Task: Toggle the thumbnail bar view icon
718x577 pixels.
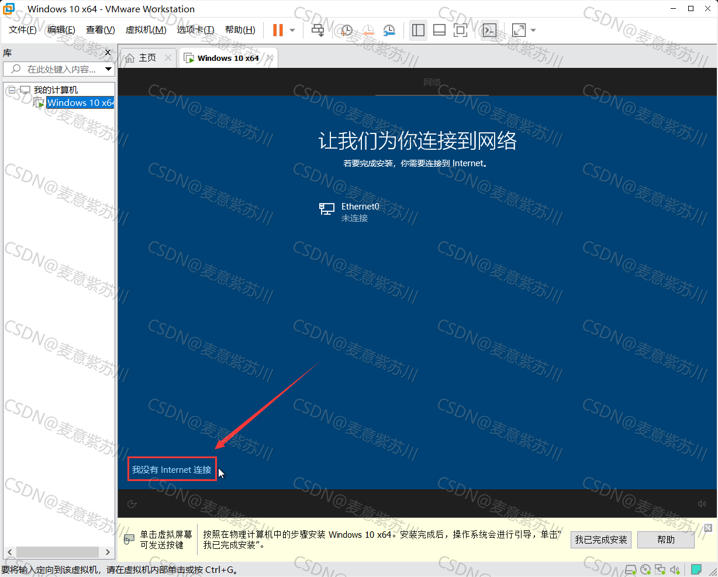Action: coord(440,30)
